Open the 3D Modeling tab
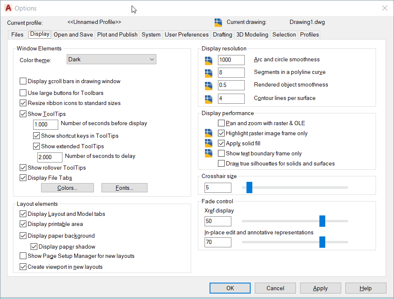394x299 pixels. 252,34
